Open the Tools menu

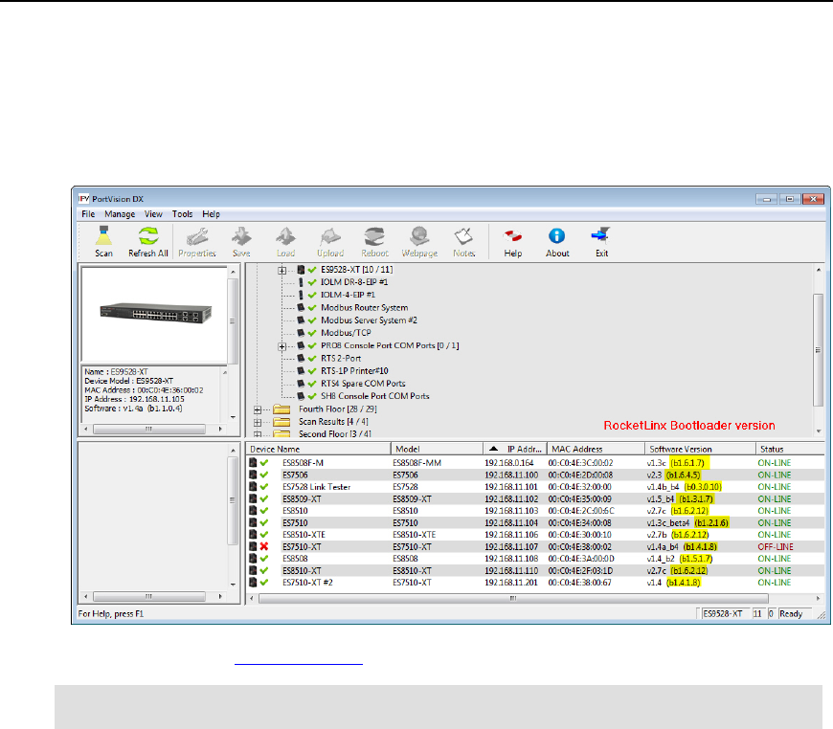(x=182, y=214)
